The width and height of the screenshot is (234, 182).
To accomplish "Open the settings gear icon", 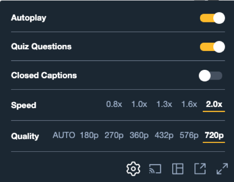I will tap(133, 169).
